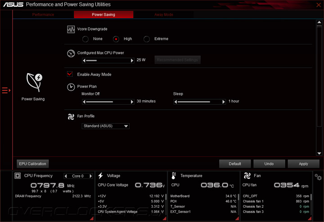Expand Voltage panel corner triangle

click(x=165, y=218)
